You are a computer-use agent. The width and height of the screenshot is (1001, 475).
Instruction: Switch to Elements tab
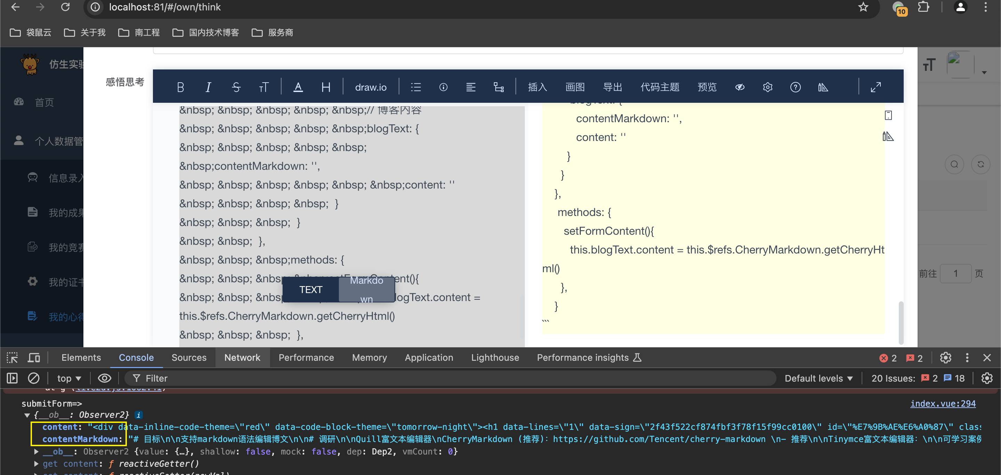81,357
